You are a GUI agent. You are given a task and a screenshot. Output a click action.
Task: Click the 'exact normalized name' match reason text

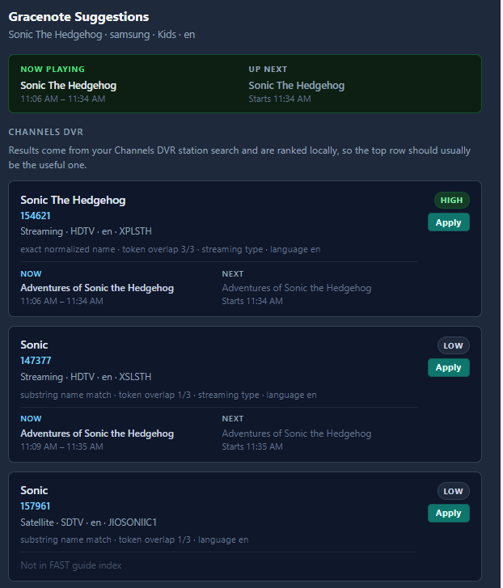67,250
